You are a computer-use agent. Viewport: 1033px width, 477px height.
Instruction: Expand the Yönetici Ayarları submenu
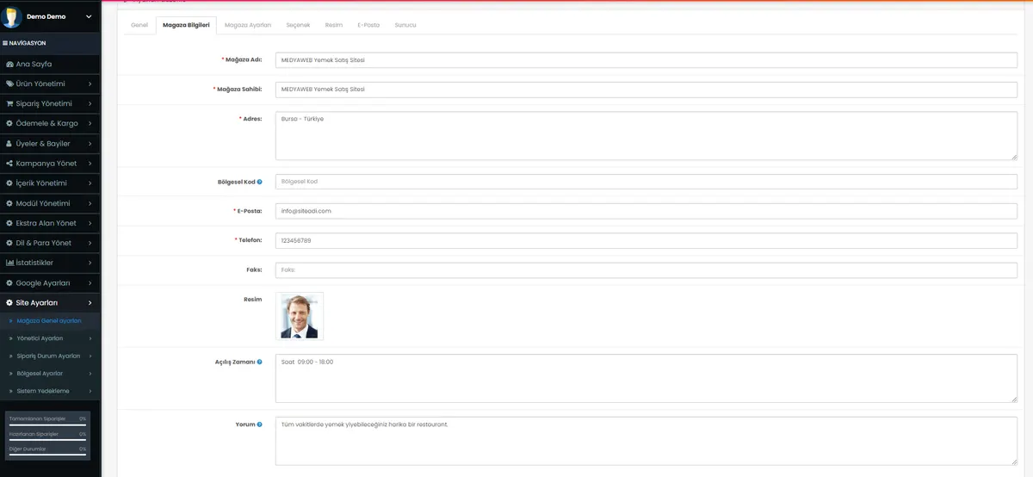(51, 338)
